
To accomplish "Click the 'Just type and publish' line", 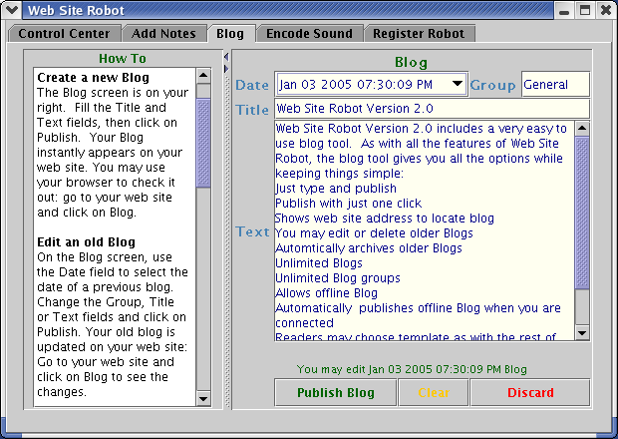I will 336,189.
